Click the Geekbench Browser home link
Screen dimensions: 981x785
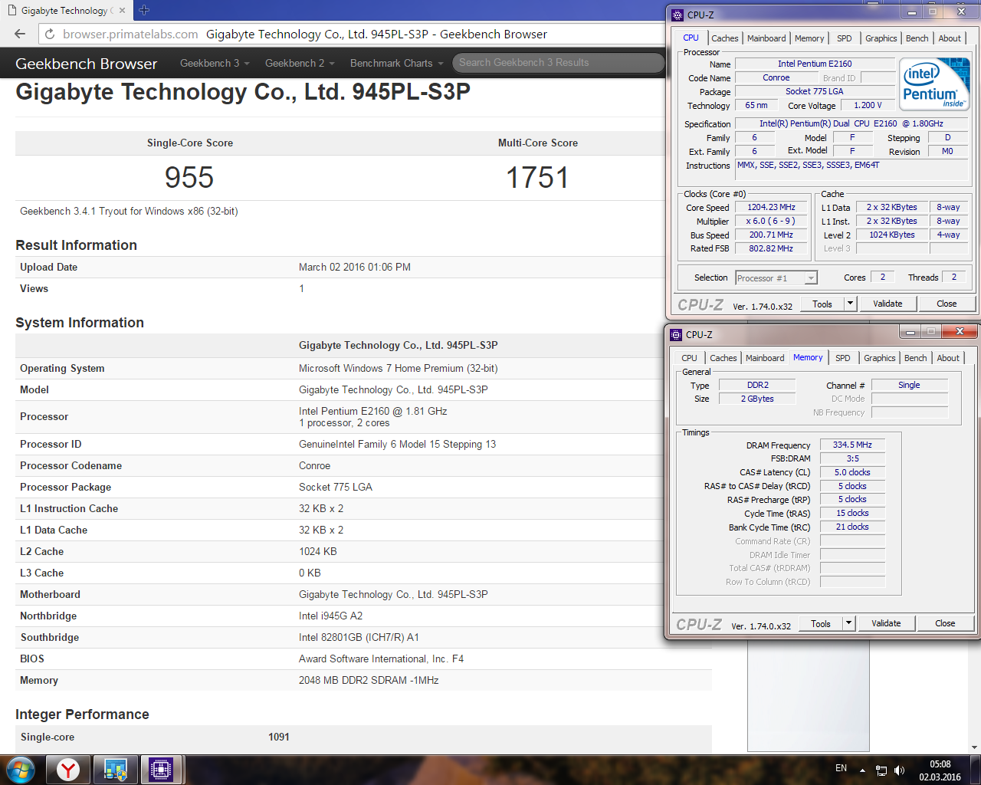click(86, 64)
